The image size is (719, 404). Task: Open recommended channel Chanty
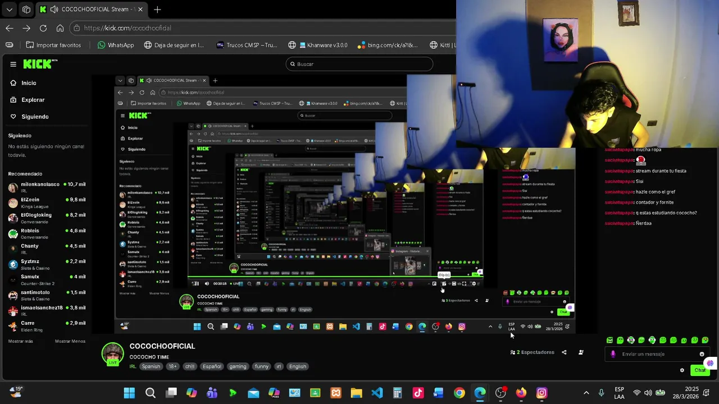(47, 249)
